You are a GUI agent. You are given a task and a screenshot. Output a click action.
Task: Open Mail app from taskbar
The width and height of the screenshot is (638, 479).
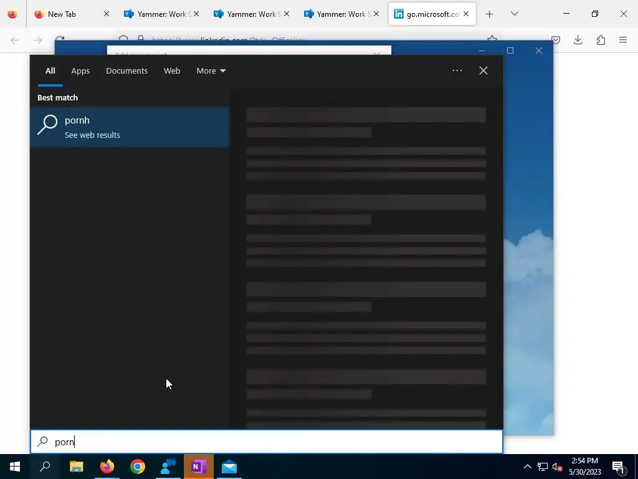[229, 467]
